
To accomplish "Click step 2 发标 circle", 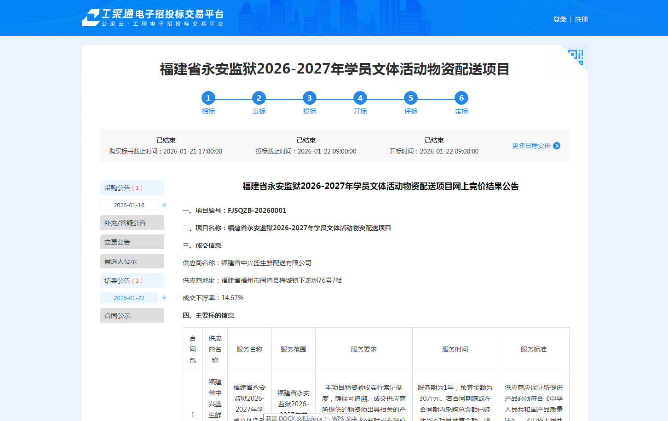I will (x=259, y=98).
